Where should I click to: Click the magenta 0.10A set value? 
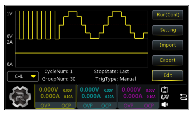[151, 97]
